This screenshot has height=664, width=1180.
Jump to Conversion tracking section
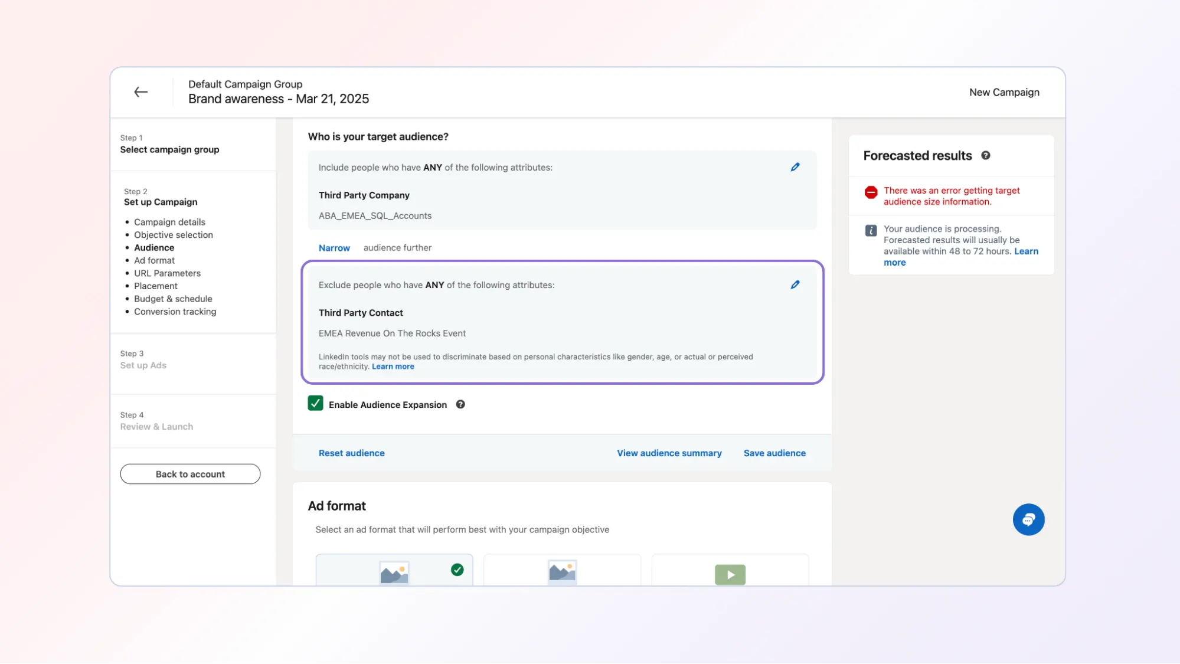(175, 312)
